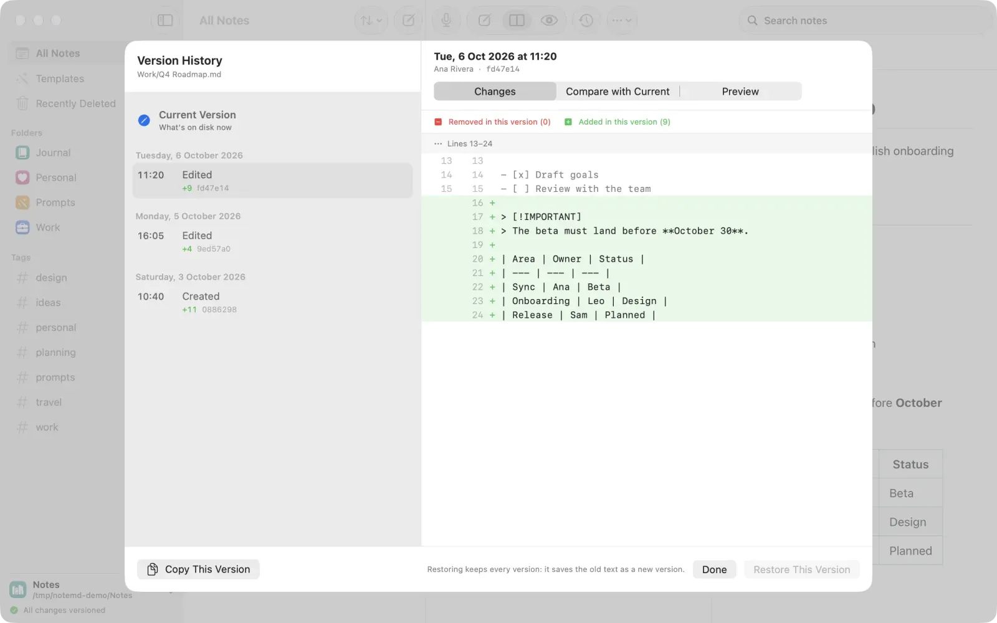Viewport: 997px width, 623px height.
Task: Switch to Compare with Current tab
Action: (618, 92)
